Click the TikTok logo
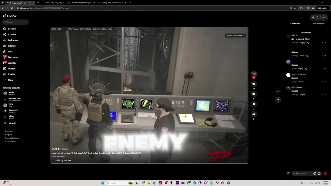The image size is (331, 186). [x=10, y=16]
